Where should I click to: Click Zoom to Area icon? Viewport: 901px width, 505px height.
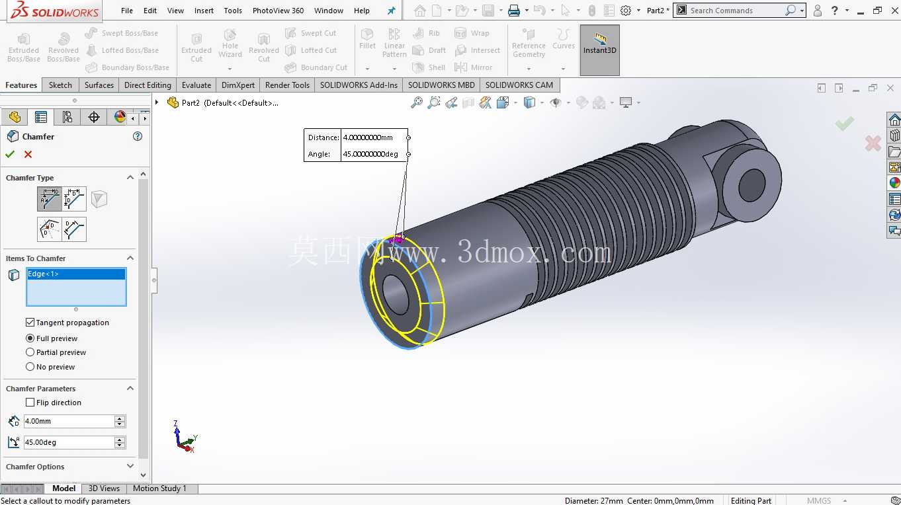point(434,102)
